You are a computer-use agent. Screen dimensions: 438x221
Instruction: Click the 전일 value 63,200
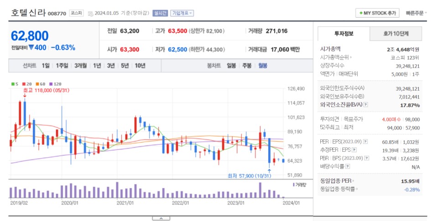point(130,31)
